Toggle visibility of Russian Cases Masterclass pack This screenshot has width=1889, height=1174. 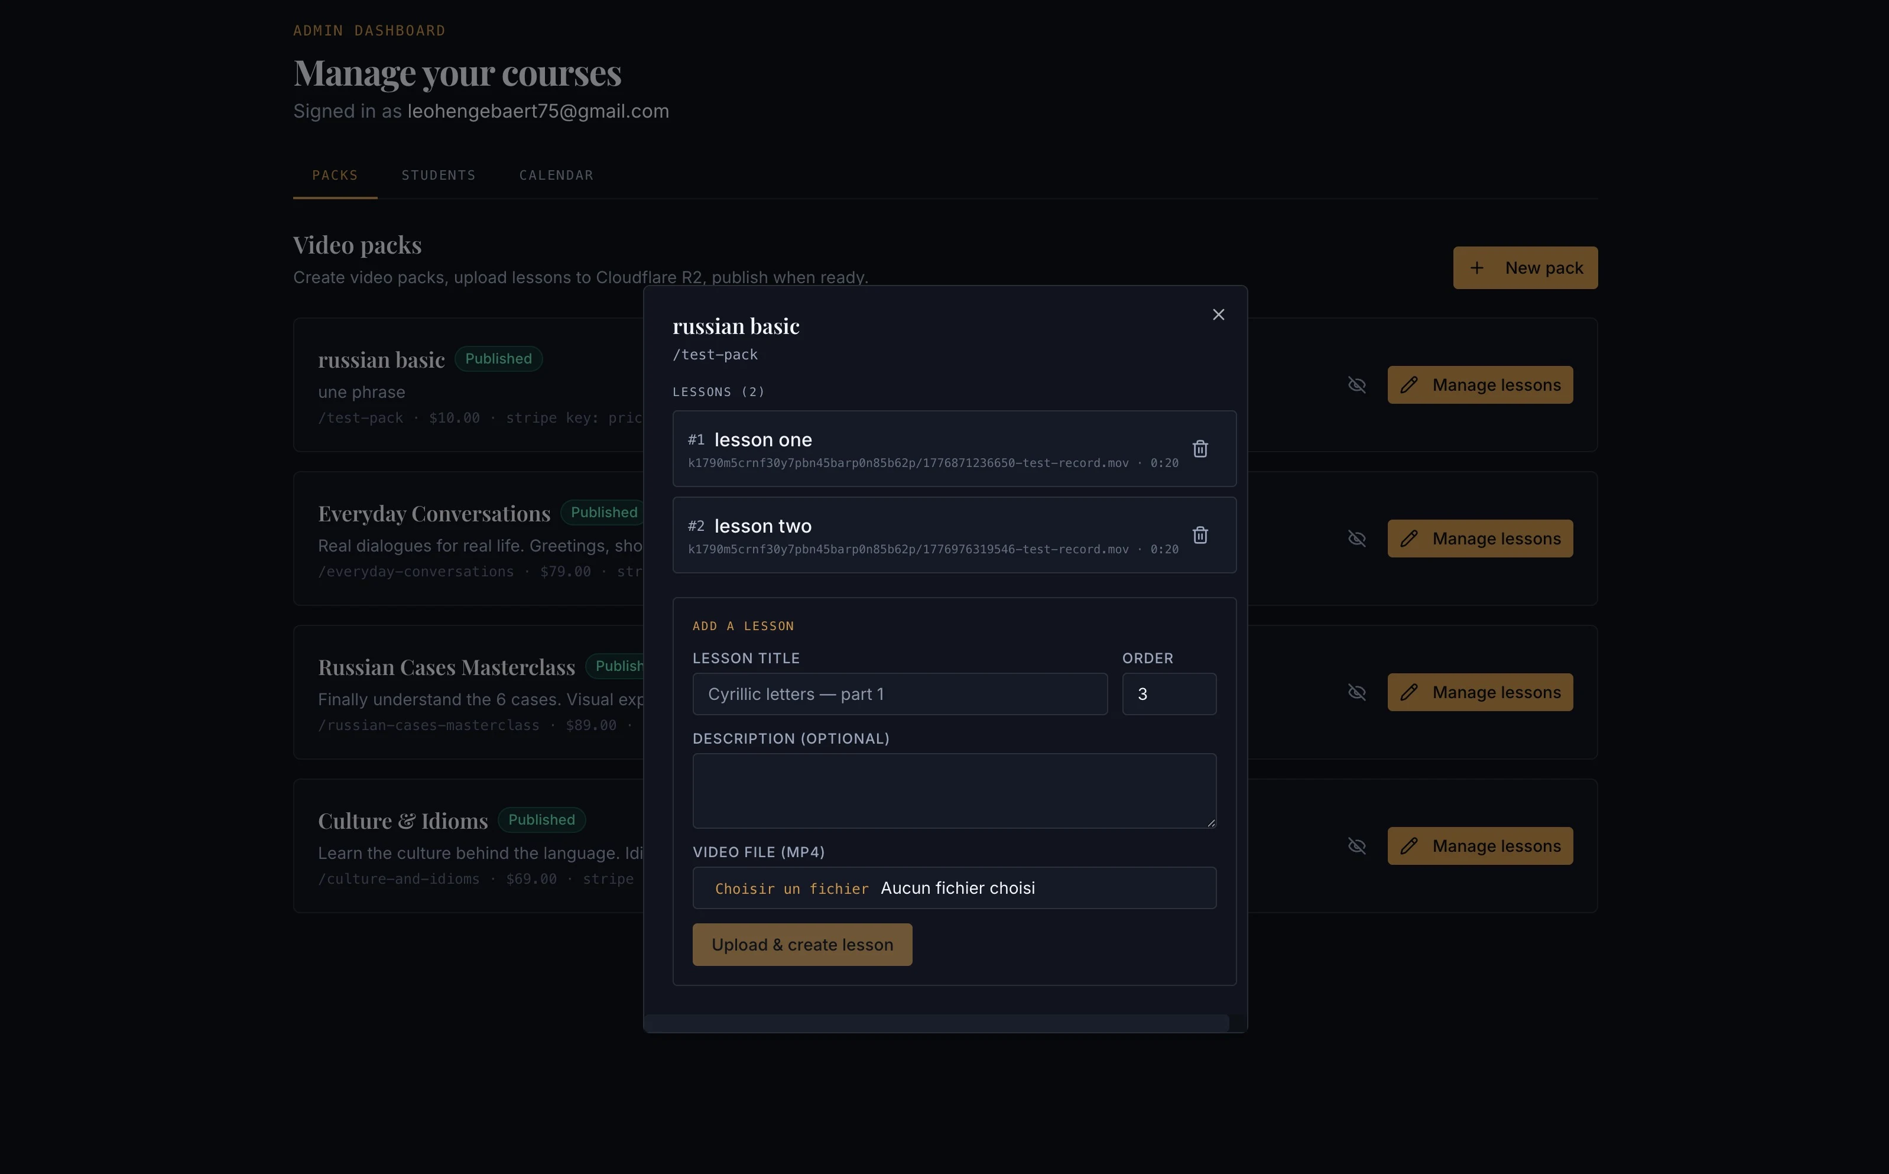[1356, 693]
